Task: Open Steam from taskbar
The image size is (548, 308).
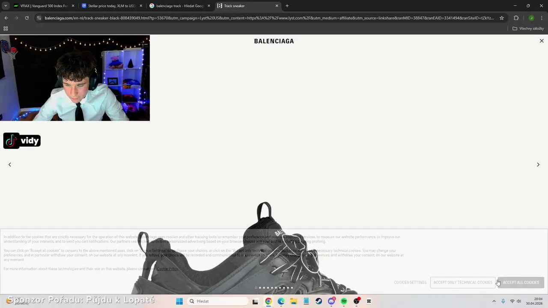Action: pos(319,301)
